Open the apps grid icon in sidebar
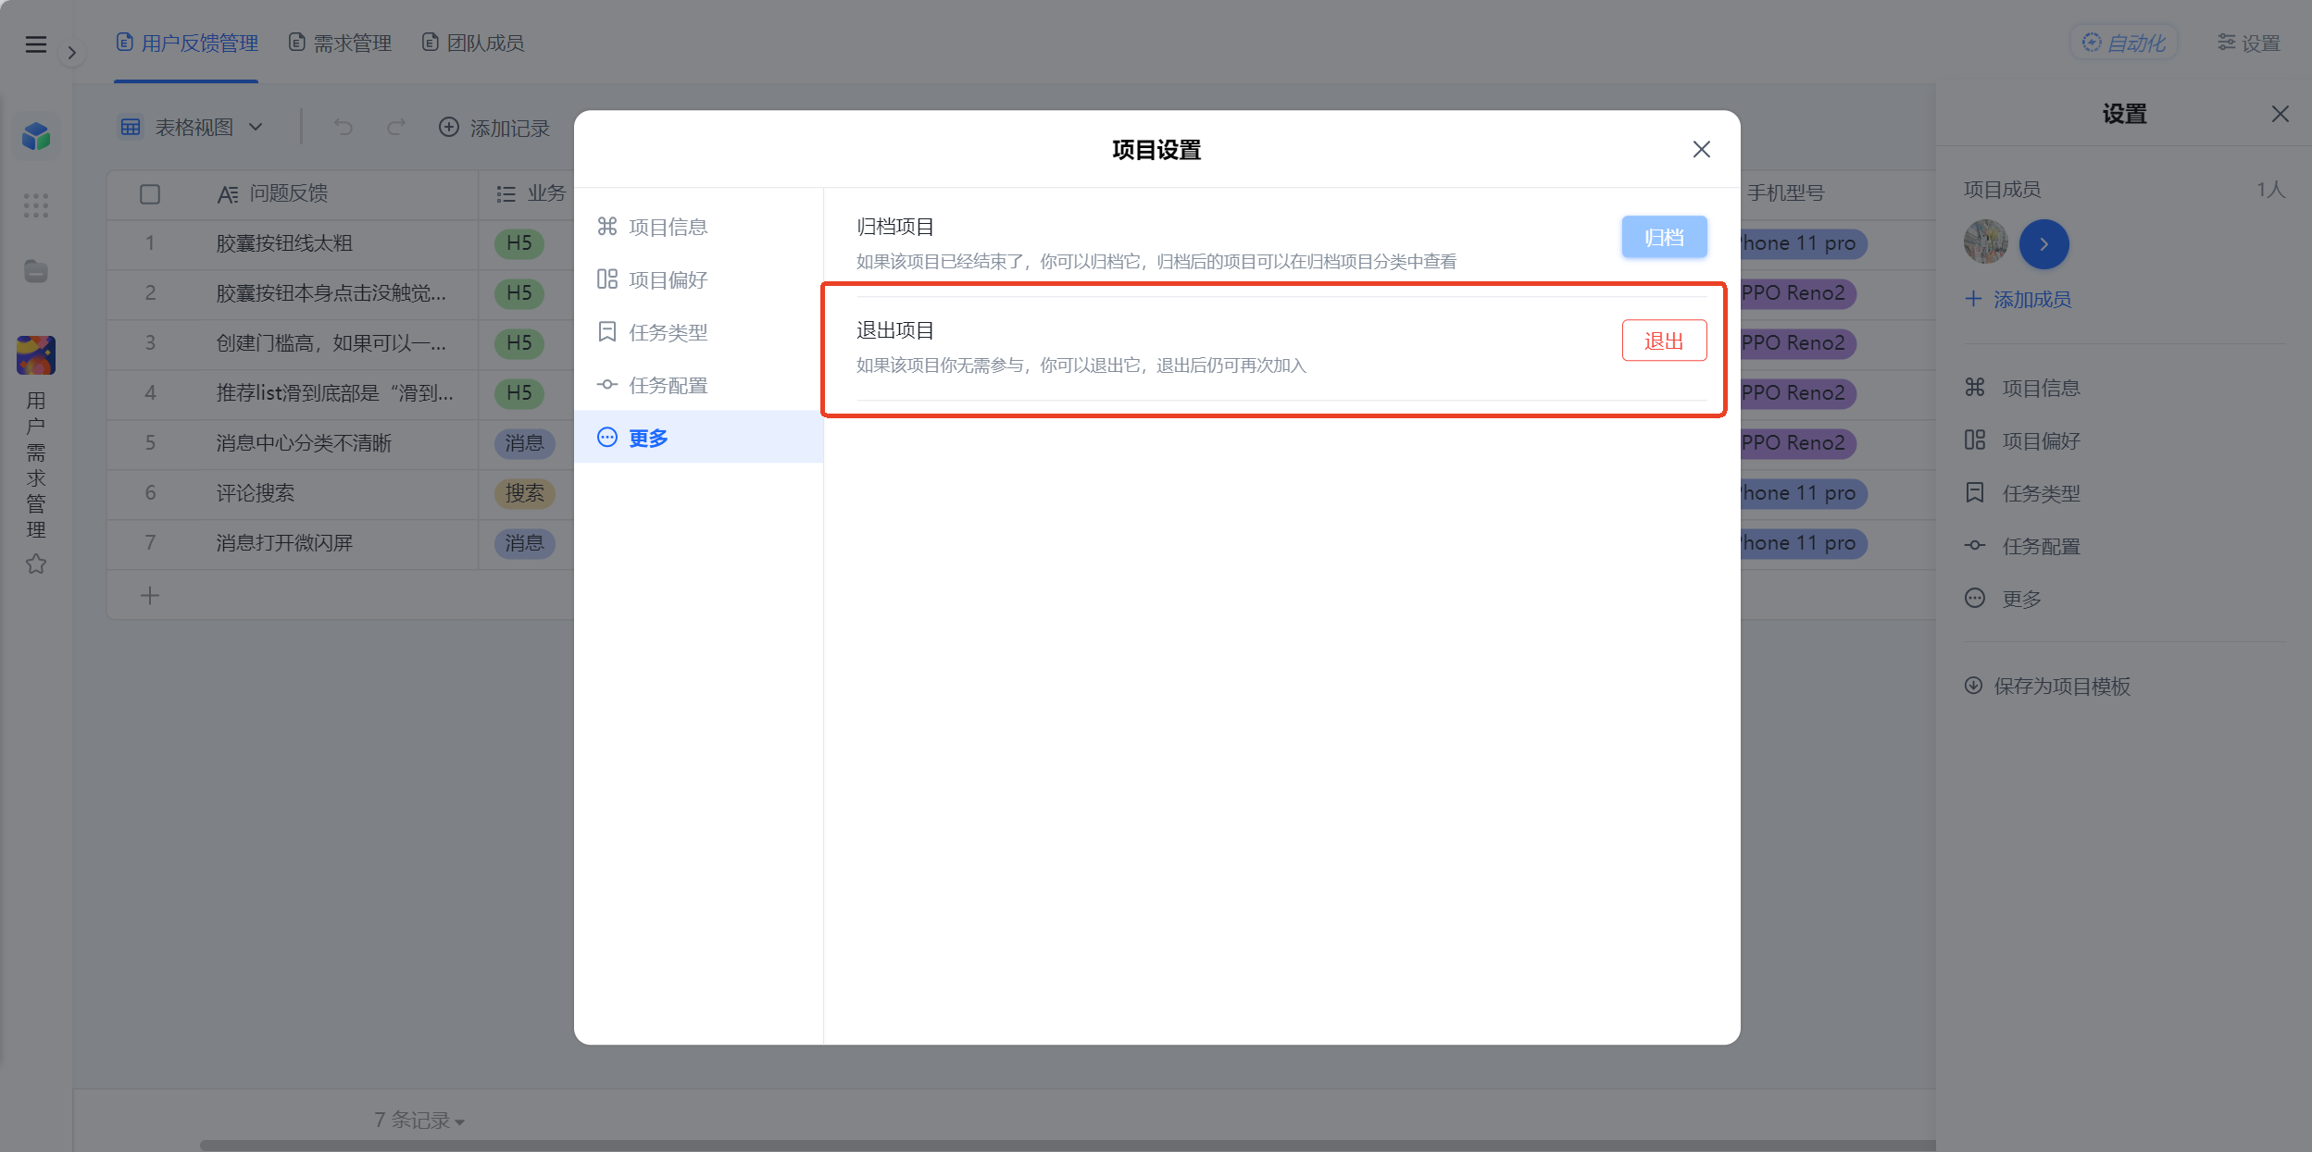 tap(36, 205)
